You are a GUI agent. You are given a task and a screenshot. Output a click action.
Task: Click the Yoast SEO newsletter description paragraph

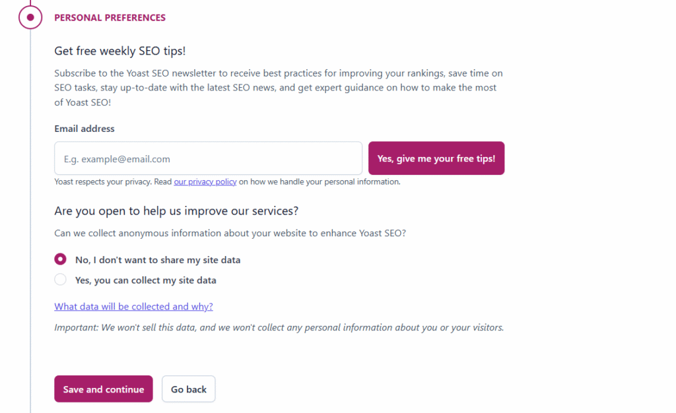coord(277,88)
